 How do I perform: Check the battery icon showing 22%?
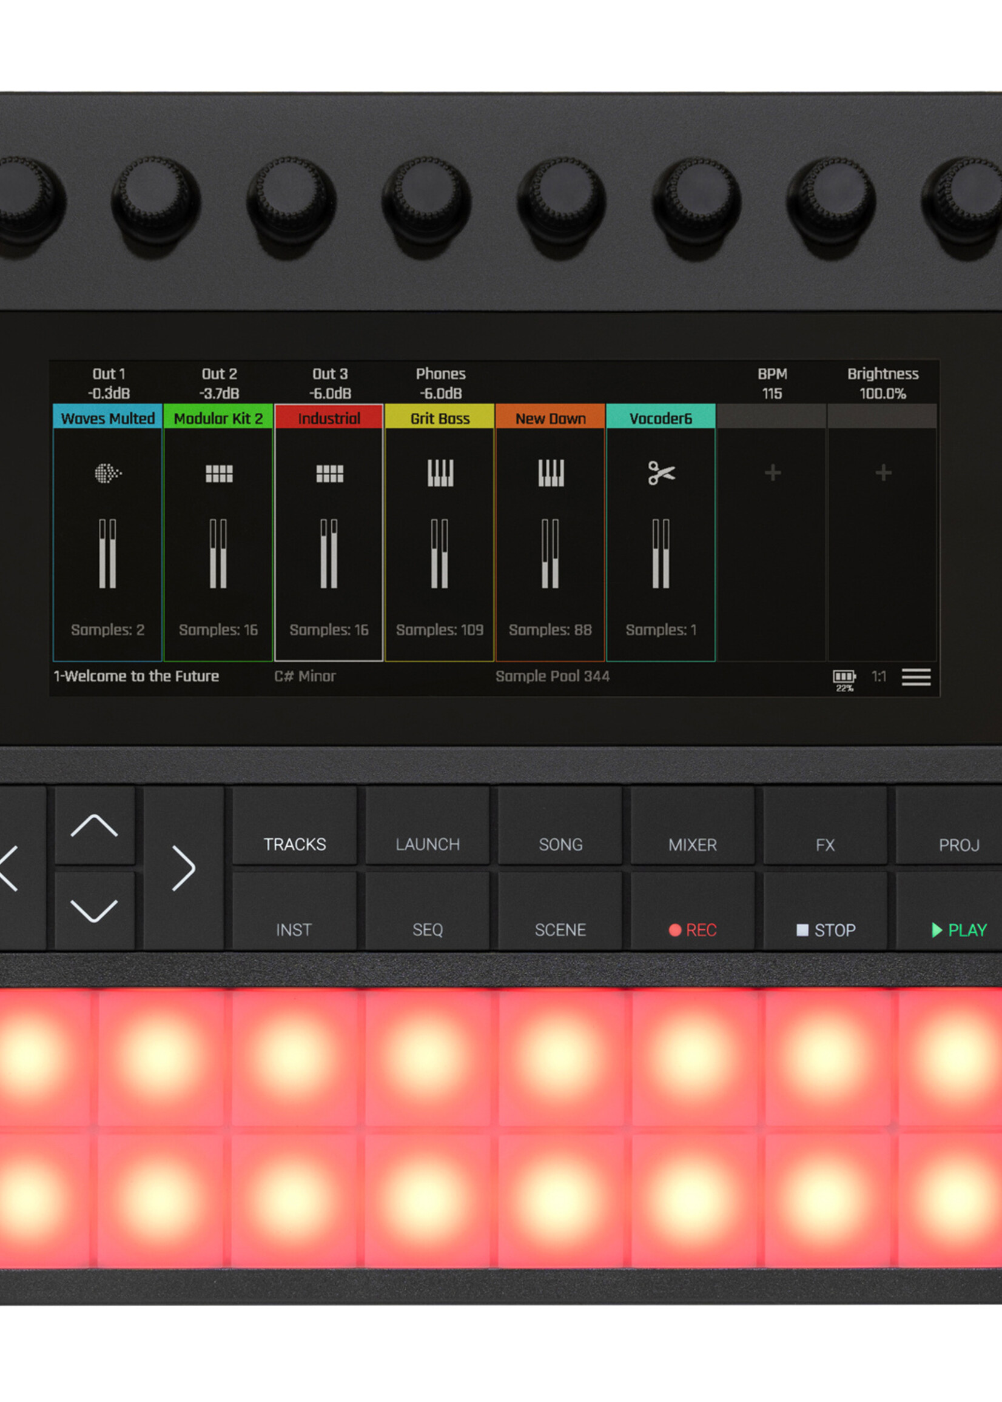[844, 680]
